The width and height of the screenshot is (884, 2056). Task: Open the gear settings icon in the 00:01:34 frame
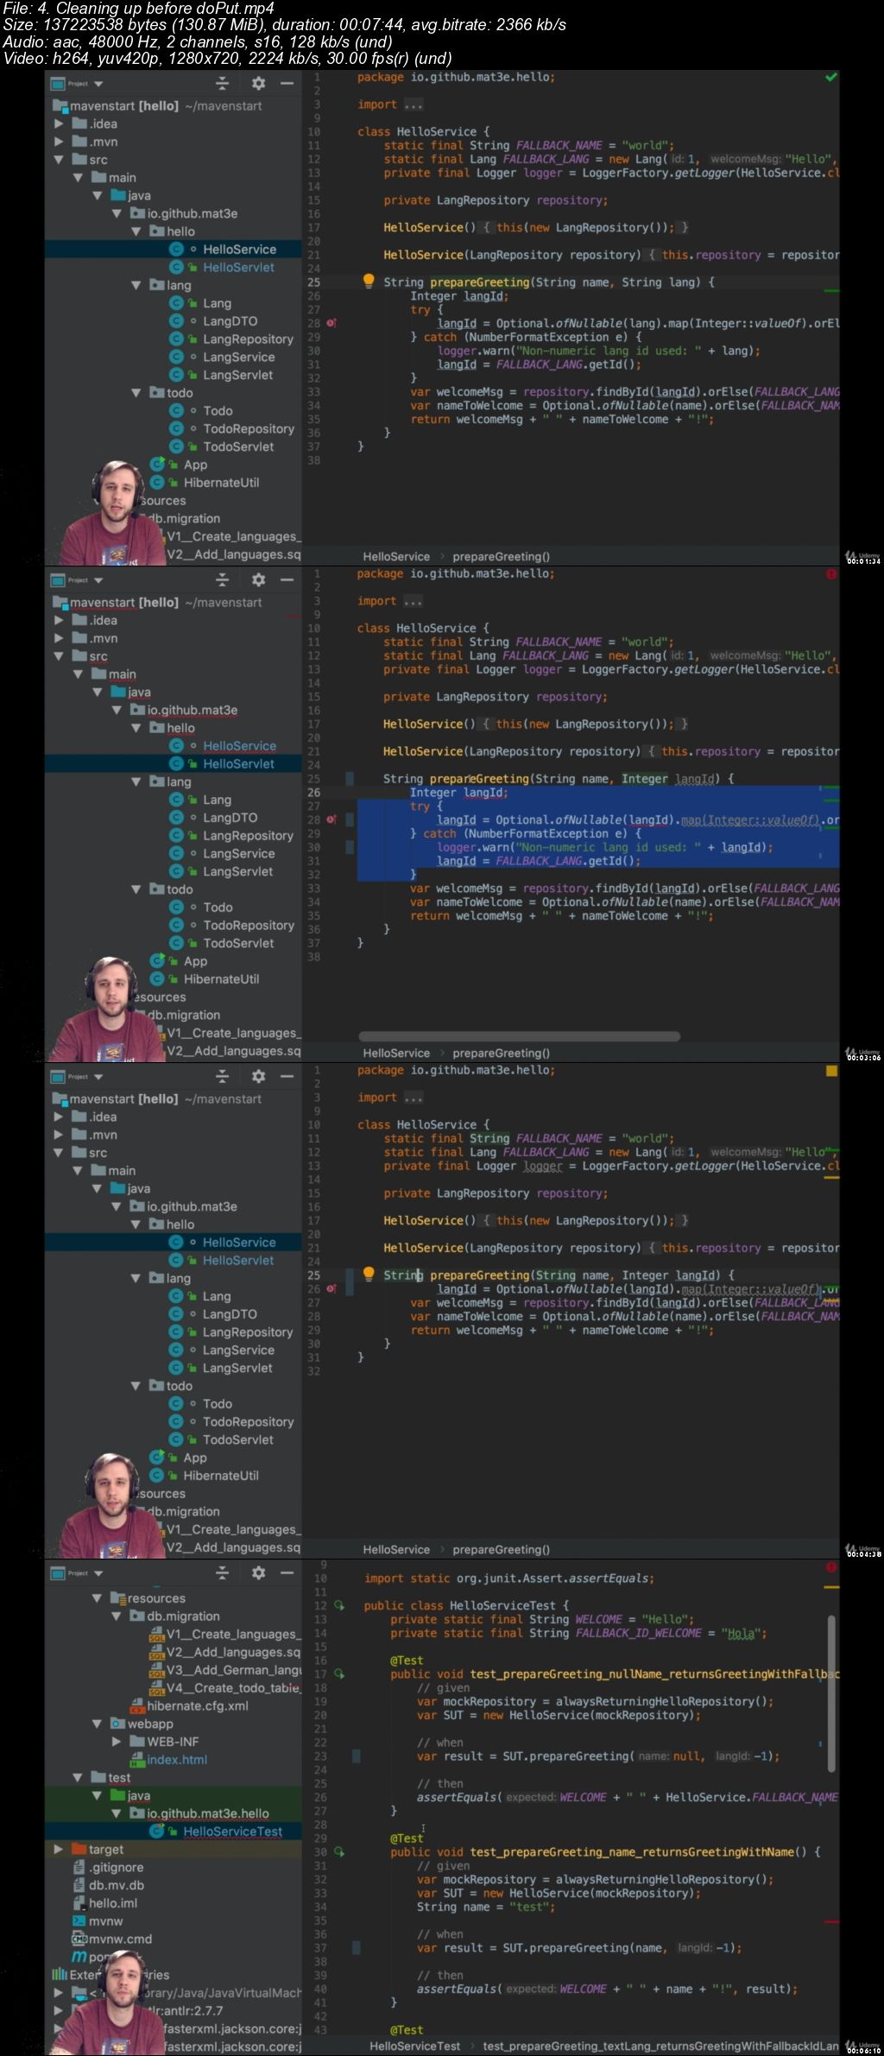(258, 84)
